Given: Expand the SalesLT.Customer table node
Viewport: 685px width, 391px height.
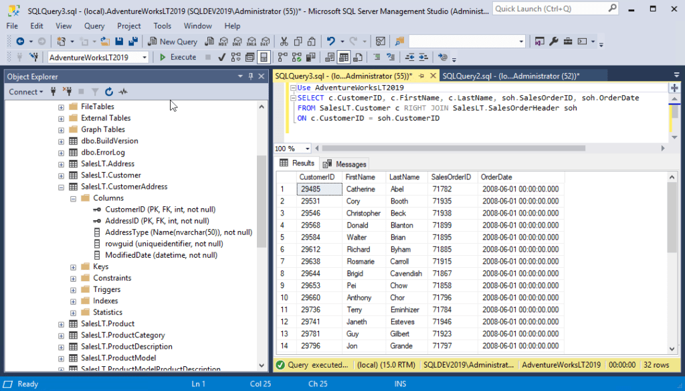Looking at the screenshot, I should click(x=61, y=176).
